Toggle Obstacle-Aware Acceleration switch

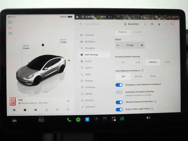click(119, 102)
